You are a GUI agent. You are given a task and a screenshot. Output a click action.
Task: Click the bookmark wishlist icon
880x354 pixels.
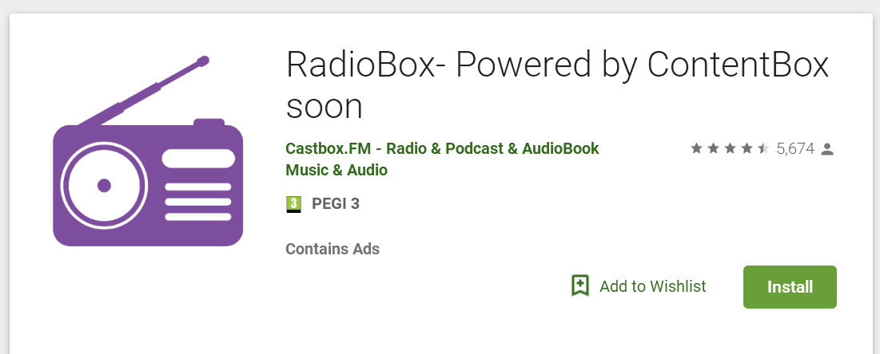click(580, 286)
